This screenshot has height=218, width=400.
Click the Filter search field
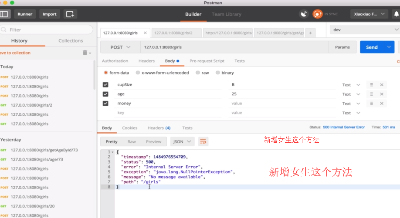[x=47, y=30]
